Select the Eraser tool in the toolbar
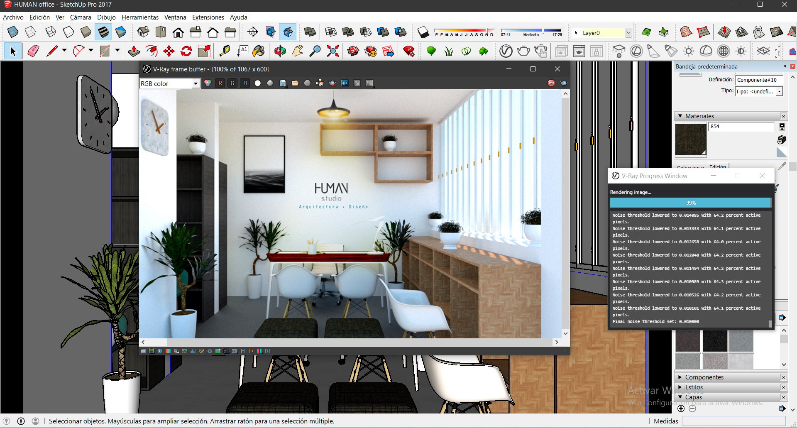Screen dimensions: 797x428 click(x=33, y=51)
